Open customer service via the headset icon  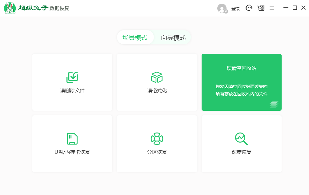[249, 8]
